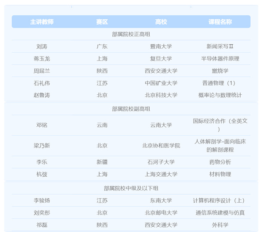Select the 部属院校副高组 section title

click(x=131, y=109)
